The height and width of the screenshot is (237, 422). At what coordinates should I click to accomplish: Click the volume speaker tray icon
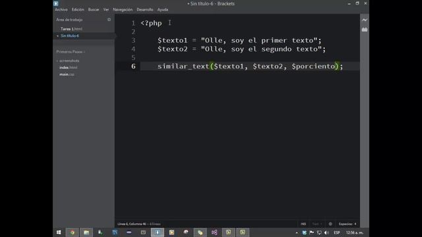[x=326, y=232]
